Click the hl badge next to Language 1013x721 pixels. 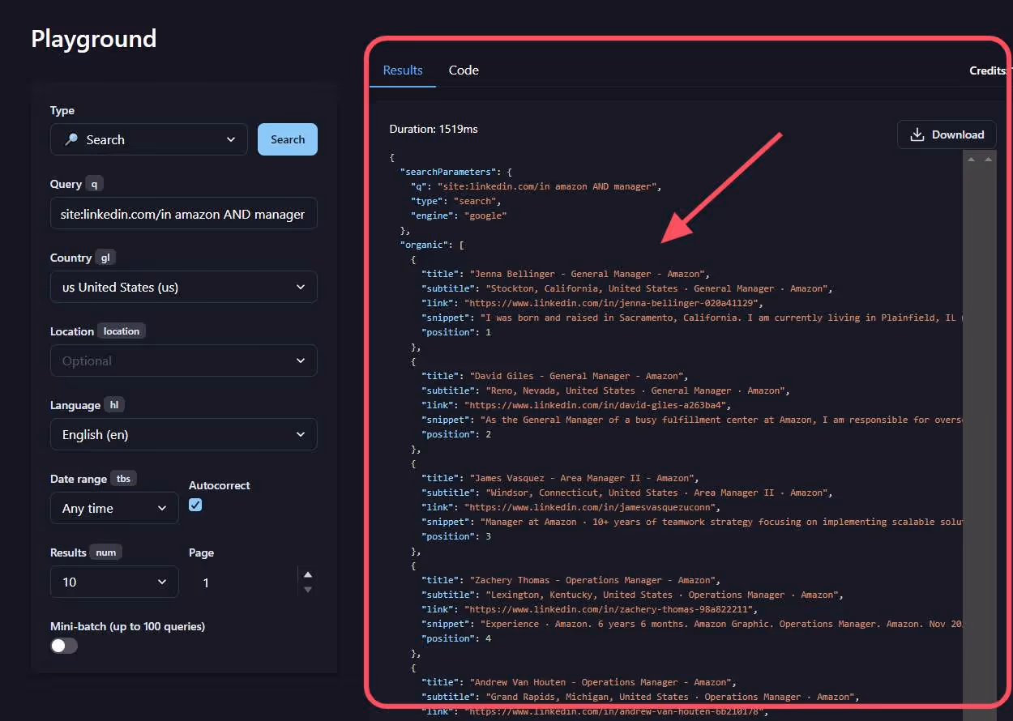[114, 404]
